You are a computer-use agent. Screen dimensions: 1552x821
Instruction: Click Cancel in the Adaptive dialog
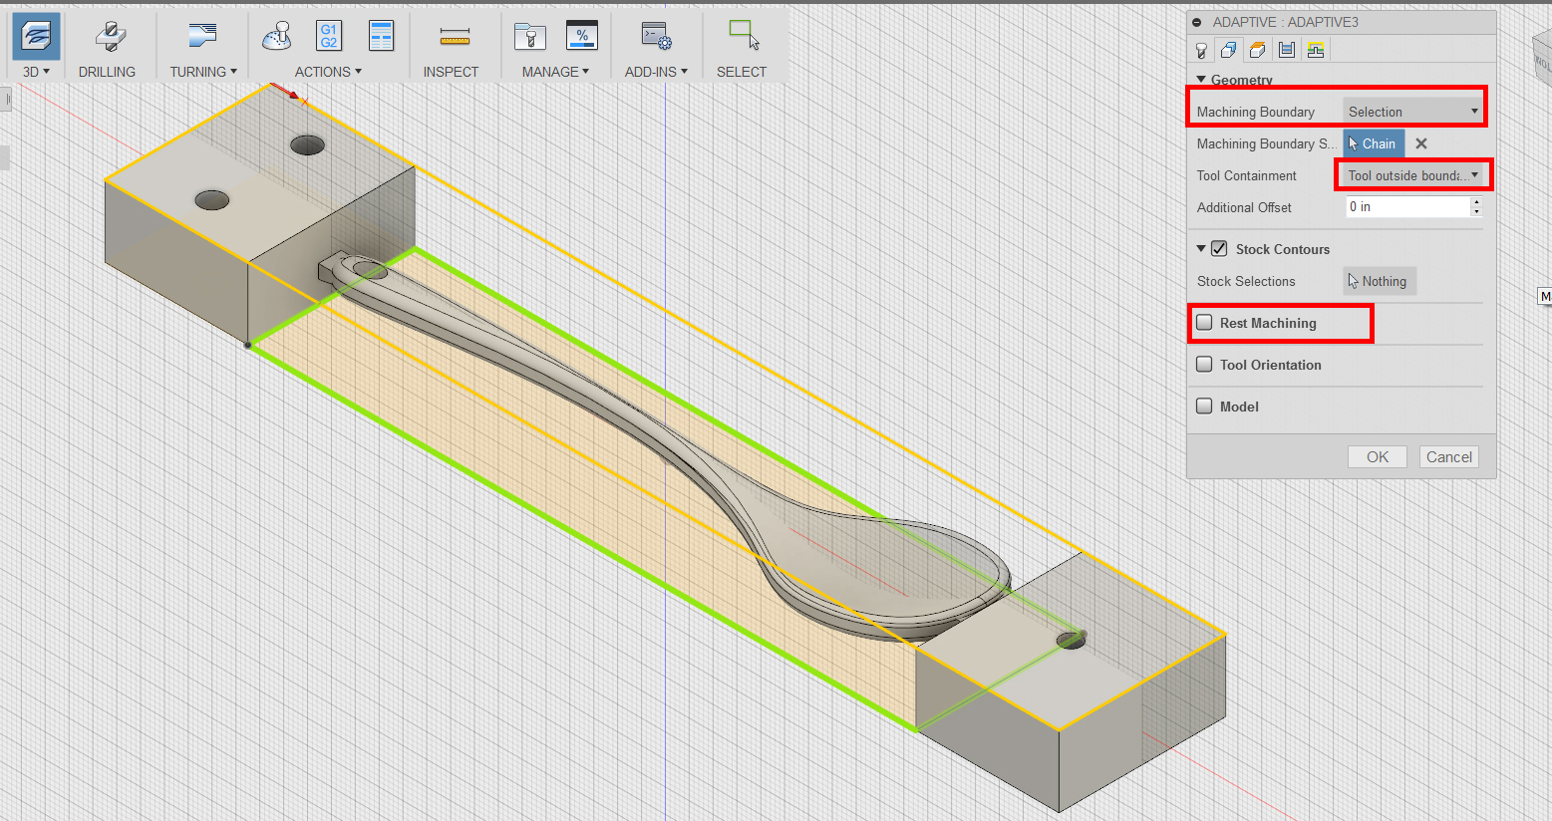pos(1448,457)
